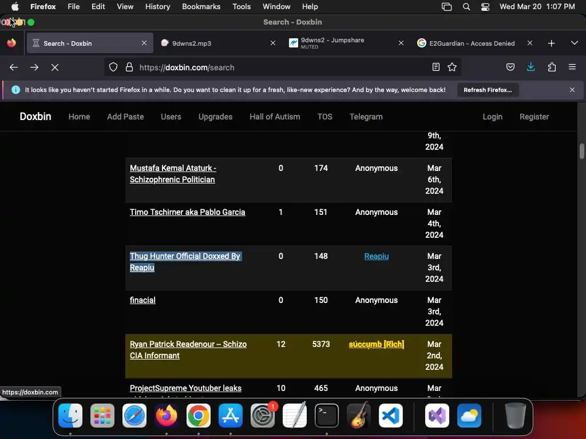This screenshot has height=439, width=586.
Task: Open the Reapiu user profile link
Action: (377, 256)
